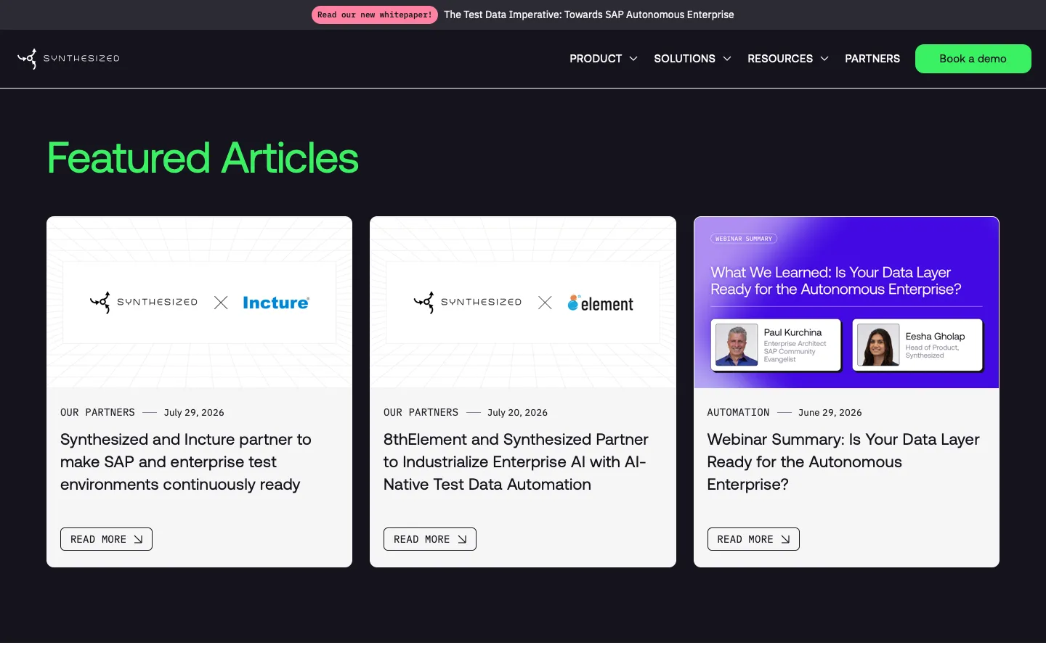The image size is (1046, 653).
Task: Click the Featured Articles heading
Action: [203, 157]
